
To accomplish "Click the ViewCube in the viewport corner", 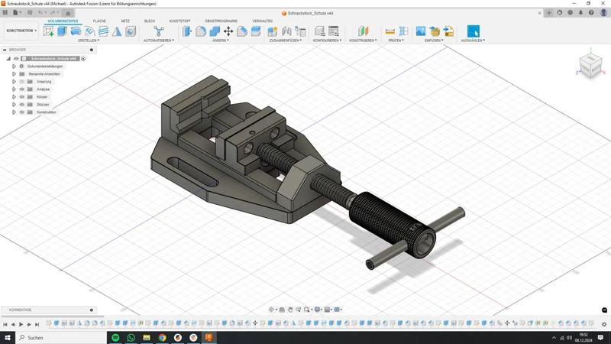I will tap(589, 64).
